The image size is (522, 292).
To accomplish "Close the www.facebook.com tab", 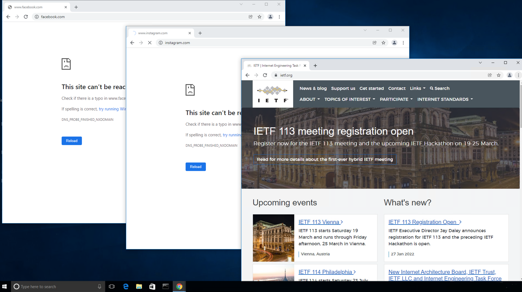I will coord(66,7).
